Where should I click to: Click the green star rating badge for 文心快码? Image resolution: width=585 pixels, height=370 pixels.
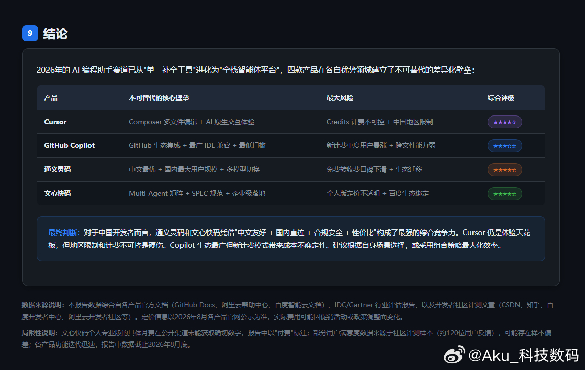(505, 194)
